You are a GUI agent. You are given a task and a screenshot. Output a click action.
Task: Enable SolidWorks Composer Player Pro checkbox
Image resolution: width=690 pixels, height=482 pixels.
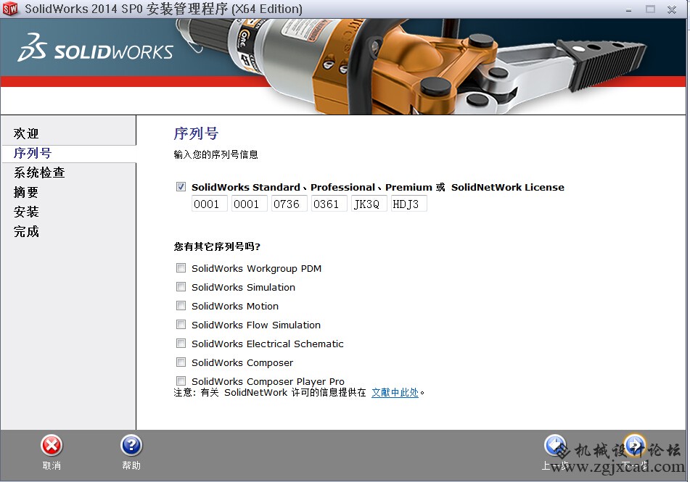click(181, 381)
